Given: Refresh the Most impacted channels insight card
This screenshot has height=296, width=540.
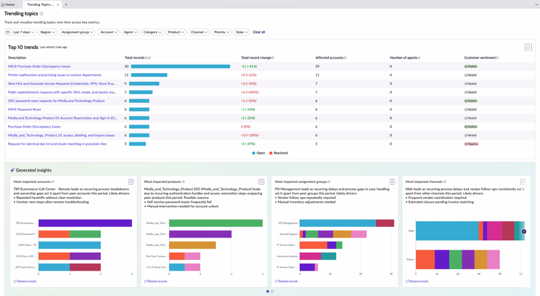Looking at the screenshot, I should [522, 182].
